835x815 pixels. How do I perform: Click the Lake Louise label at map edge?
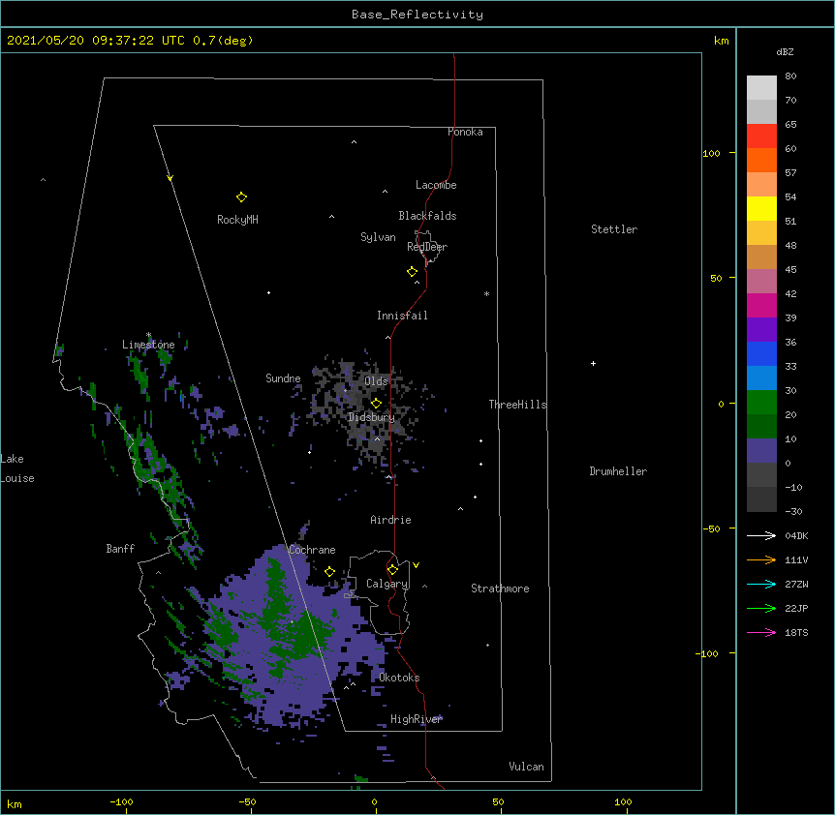coord(17,468)
